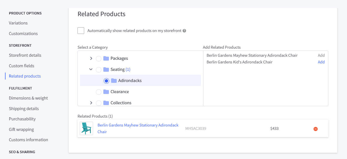Click the Adirondacks folder icon
Viewport: 347px width, 159px height.
[x=114, y=81]
